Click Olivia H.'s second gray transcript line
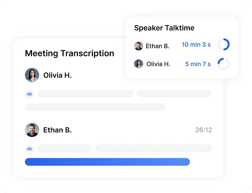The height and width of the screenshot is (193, 252). click(x=95, y=107)
